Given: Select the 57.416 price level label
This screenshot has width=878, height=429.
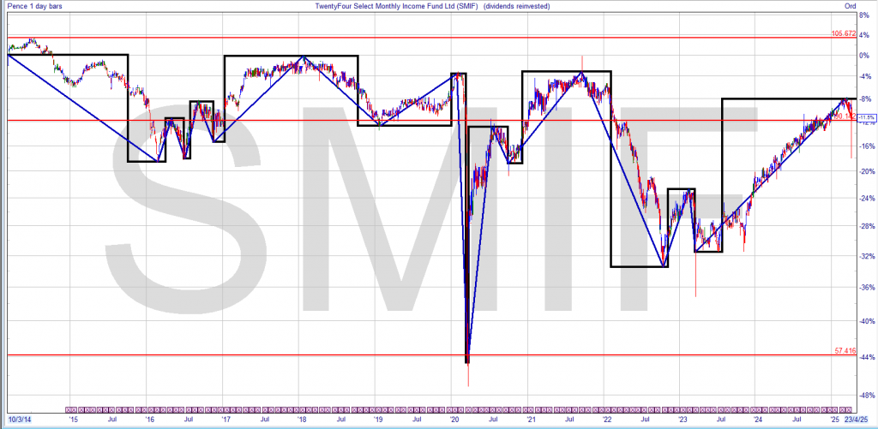Looking at the screenshot, I should [x=845, y=351].
